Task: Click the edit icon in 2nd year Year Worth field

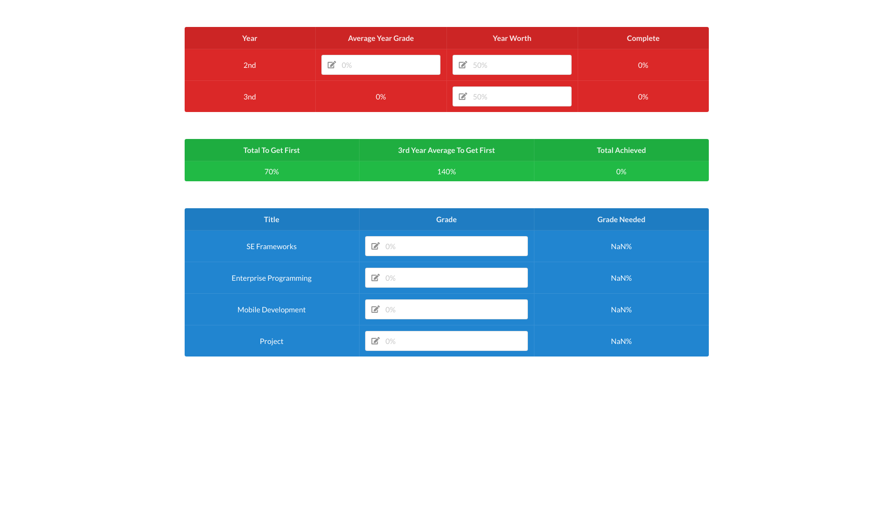Action: point(463,65)
